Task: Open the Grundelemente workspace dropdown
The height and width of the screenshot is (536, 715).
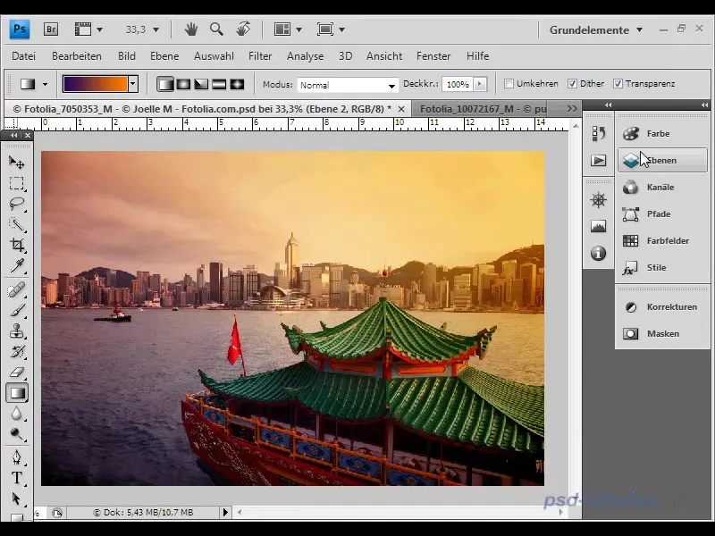Action: pyautogui.click(x=596, y=30)
